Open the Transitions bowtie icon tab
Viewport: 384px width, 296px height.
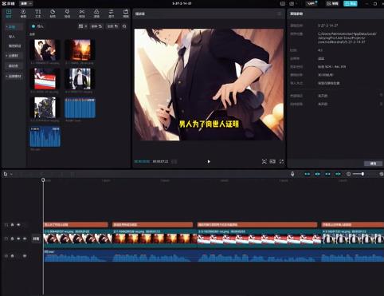click(82, 14)
